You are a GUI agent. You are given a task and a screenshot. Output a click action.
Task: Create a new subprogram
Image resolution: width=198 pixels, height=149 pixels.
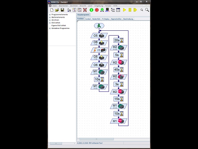(x=74, y=10)
